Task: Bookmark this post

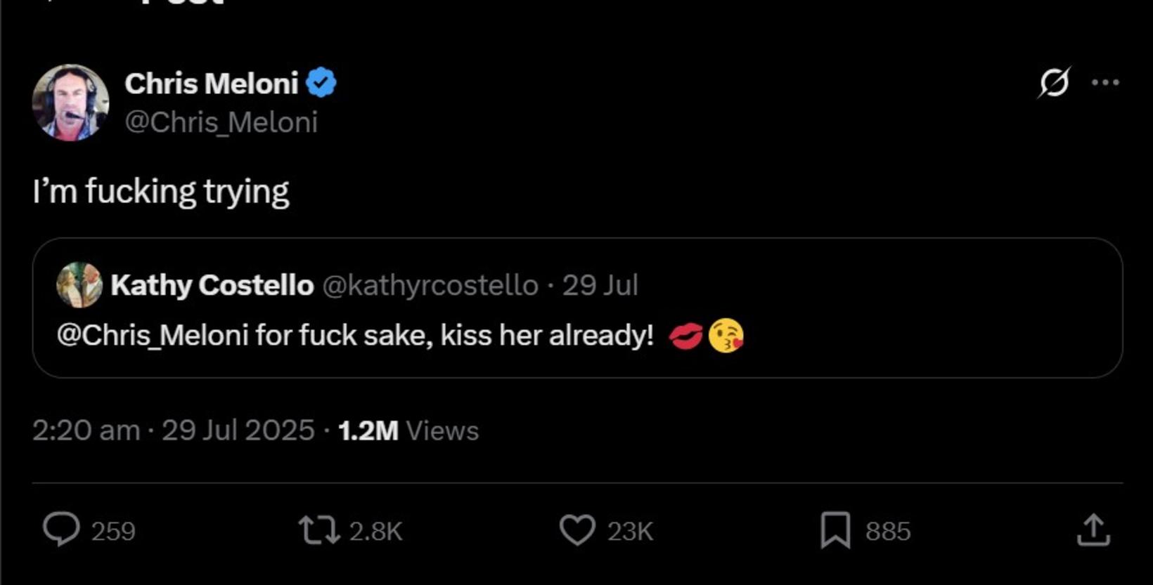Action: point(835,530)
